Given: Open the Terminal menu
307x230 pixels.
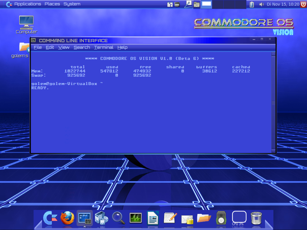Looking at the screenshot, I should click(x=103, y=47).
